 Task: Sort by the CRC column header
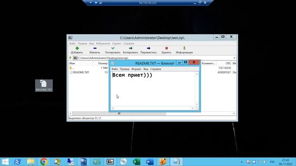(x=224, y=64)
